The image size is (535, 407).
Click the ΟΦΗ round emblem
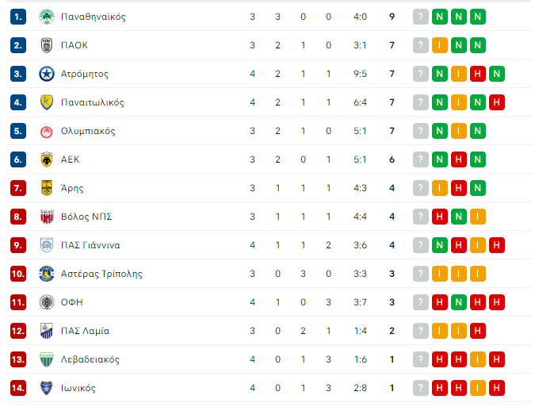[x=47, y=302]
